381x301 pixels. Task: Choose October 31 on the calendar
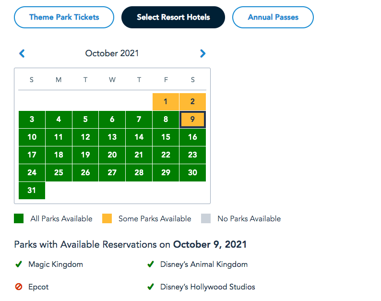[32, 190]
